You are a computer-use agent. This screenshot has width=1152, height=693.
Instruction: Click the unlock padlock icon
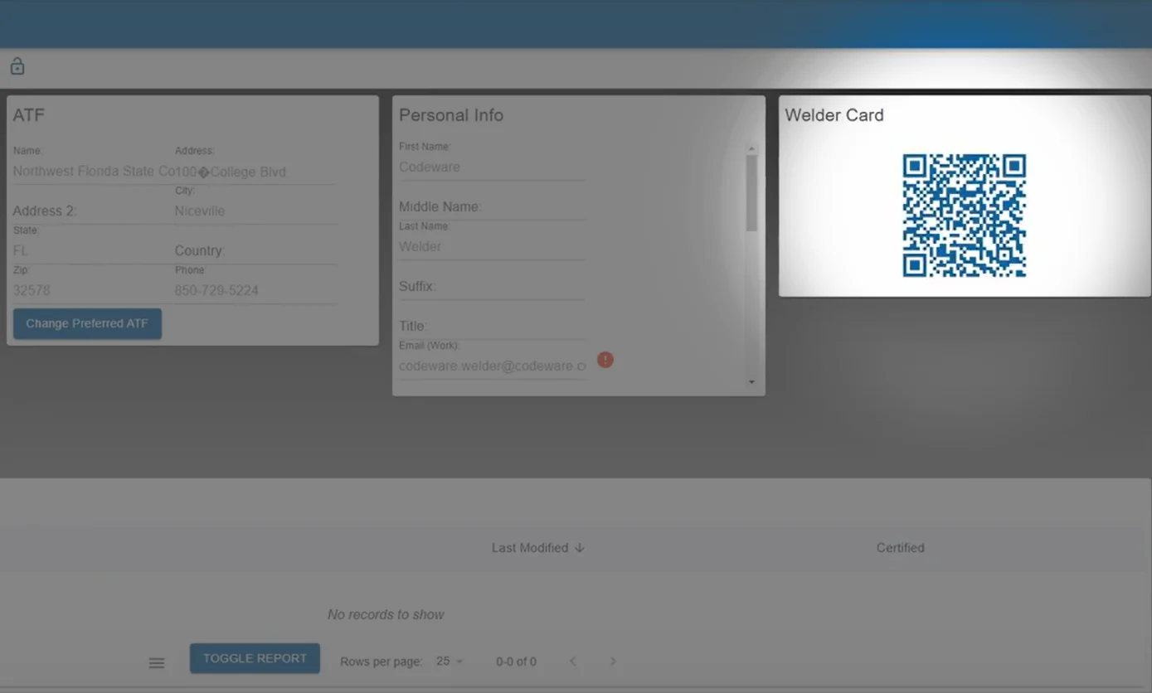17,66
